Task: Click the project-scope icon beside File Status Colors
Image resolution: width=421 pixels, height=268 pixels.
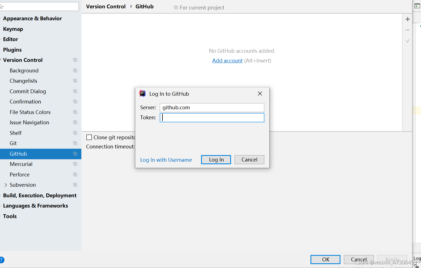Action: coord(75,112)
